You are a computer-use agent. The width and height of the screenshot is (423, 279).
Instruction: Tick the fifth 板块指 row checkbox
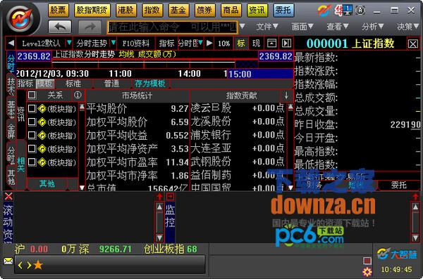pos(32,162)
